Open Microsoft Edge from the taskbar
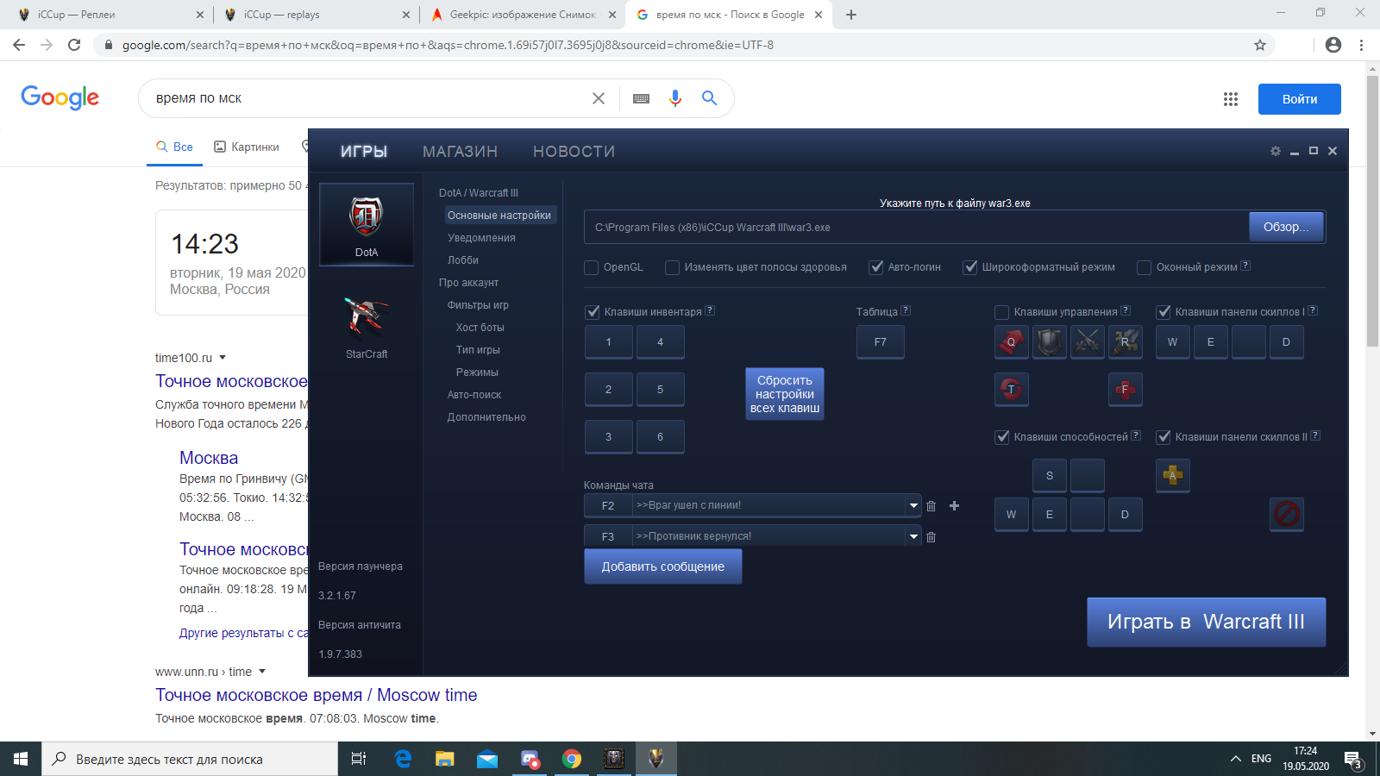This screenshot has width=1380, height=776. point(403,759)
